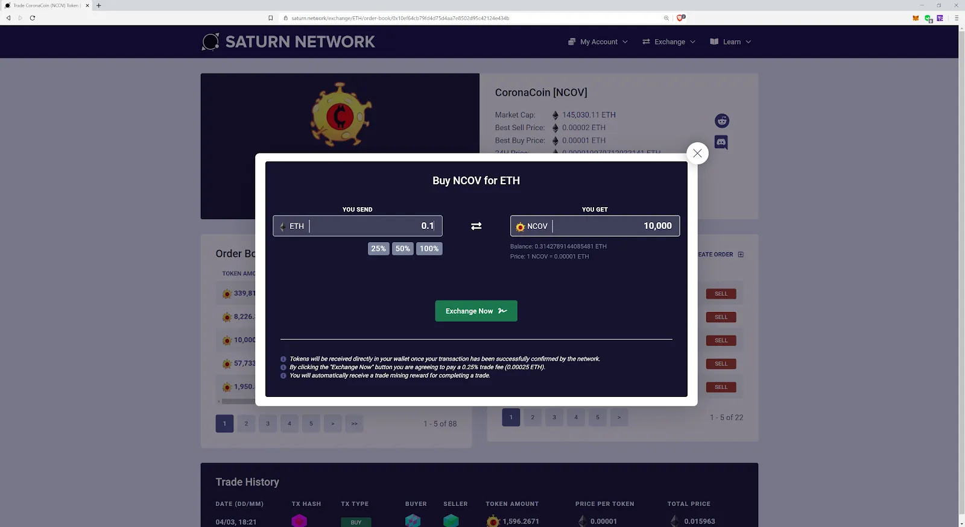Bookmark this page in address bar

pos(271,18)
